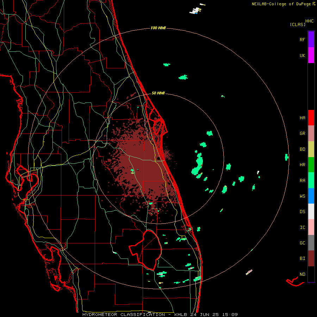Click the "UK" legend label
Image resolution: width=317 pixels, height=317 pixels.
click(302, 55)
